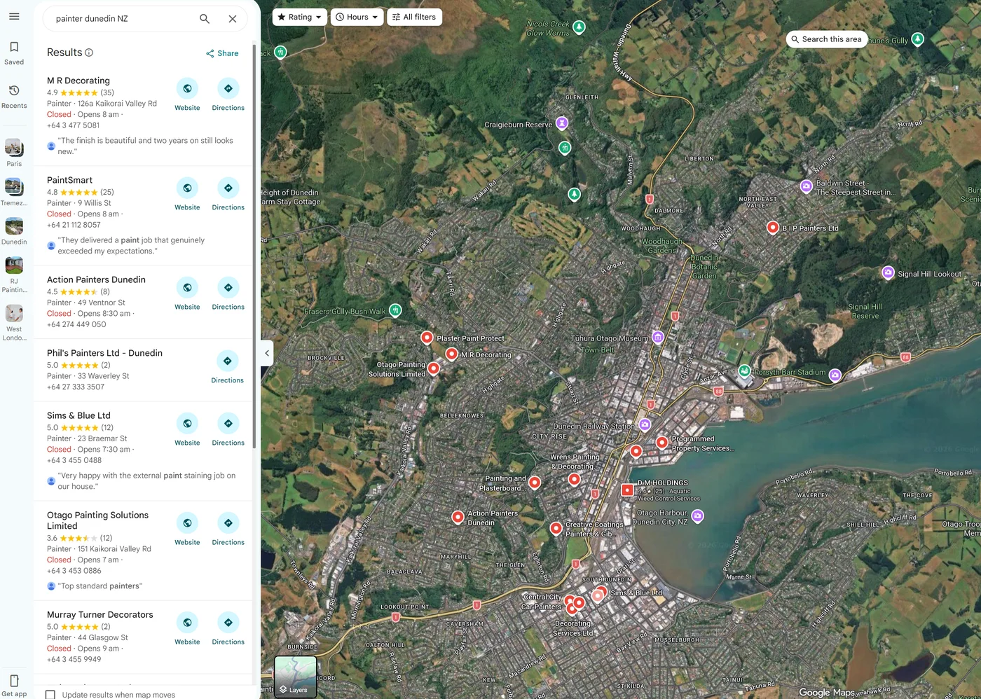Open Sims & Blue Ltd website icon
Image resolution: width=981 pixels, height=699 pixels.
pyautogui.click(x=187, y=423)
